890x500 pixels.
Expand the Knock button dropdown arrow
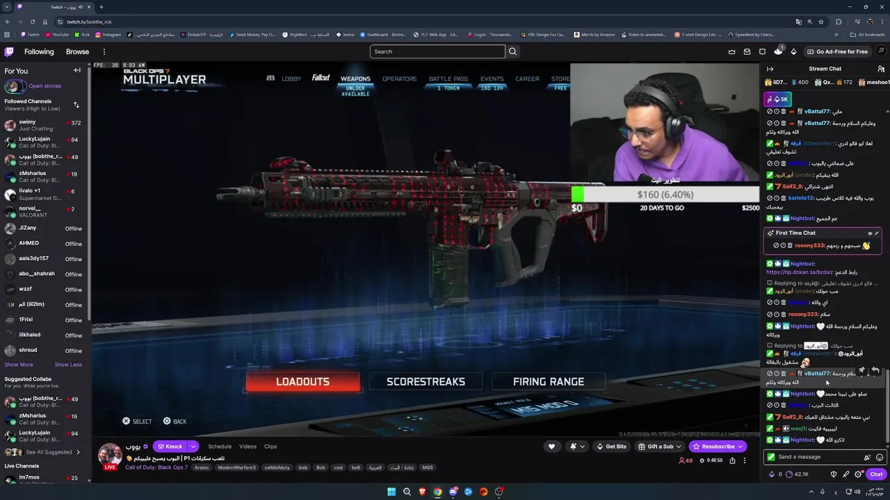[x=193, y=447]
